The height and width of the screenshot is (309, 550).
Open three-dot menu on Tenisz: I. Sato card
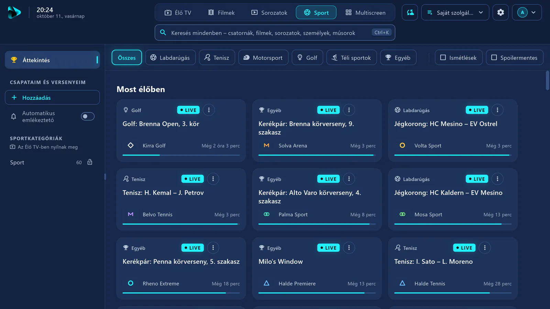click(485, 248)
